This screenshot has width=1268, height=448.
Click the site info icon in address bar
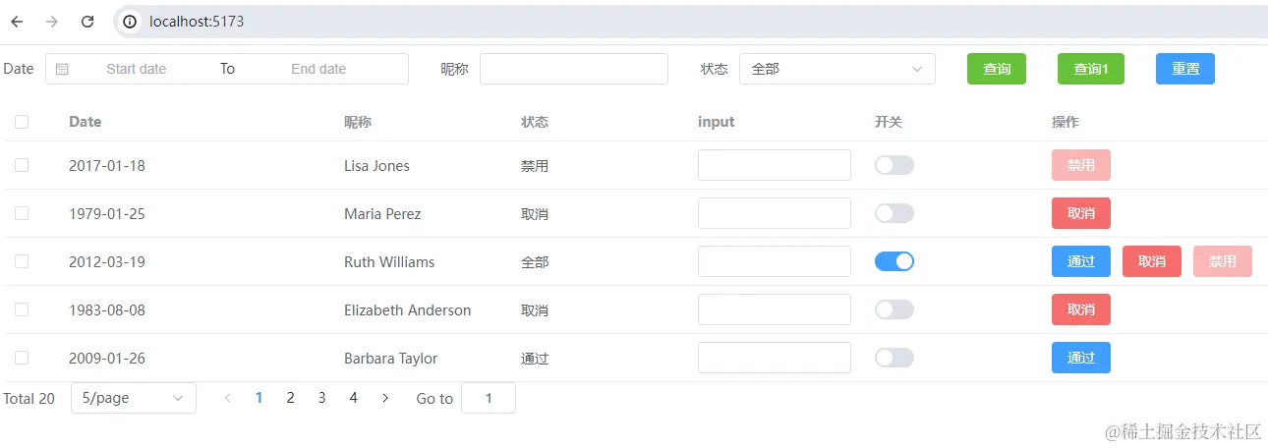130,22
